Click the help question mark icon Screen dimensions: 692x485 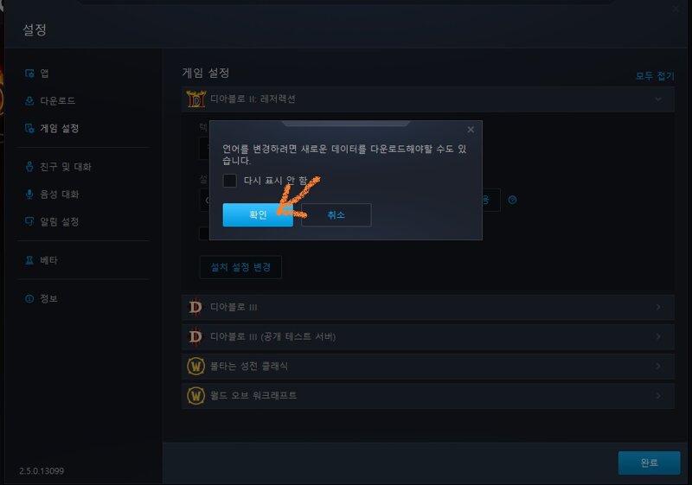pos(512,200)
